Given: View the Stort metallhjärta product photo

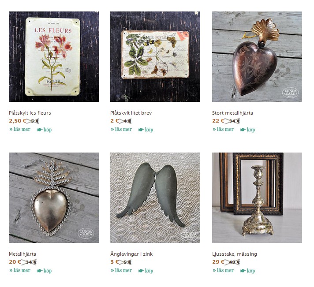Looking at the screenshot, I should pos(257,56).
